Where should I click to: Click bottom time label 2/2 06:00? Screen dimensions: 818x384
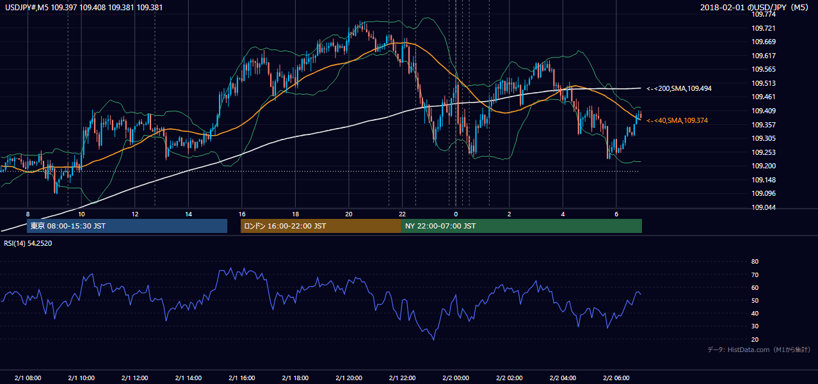click(616, 378)
